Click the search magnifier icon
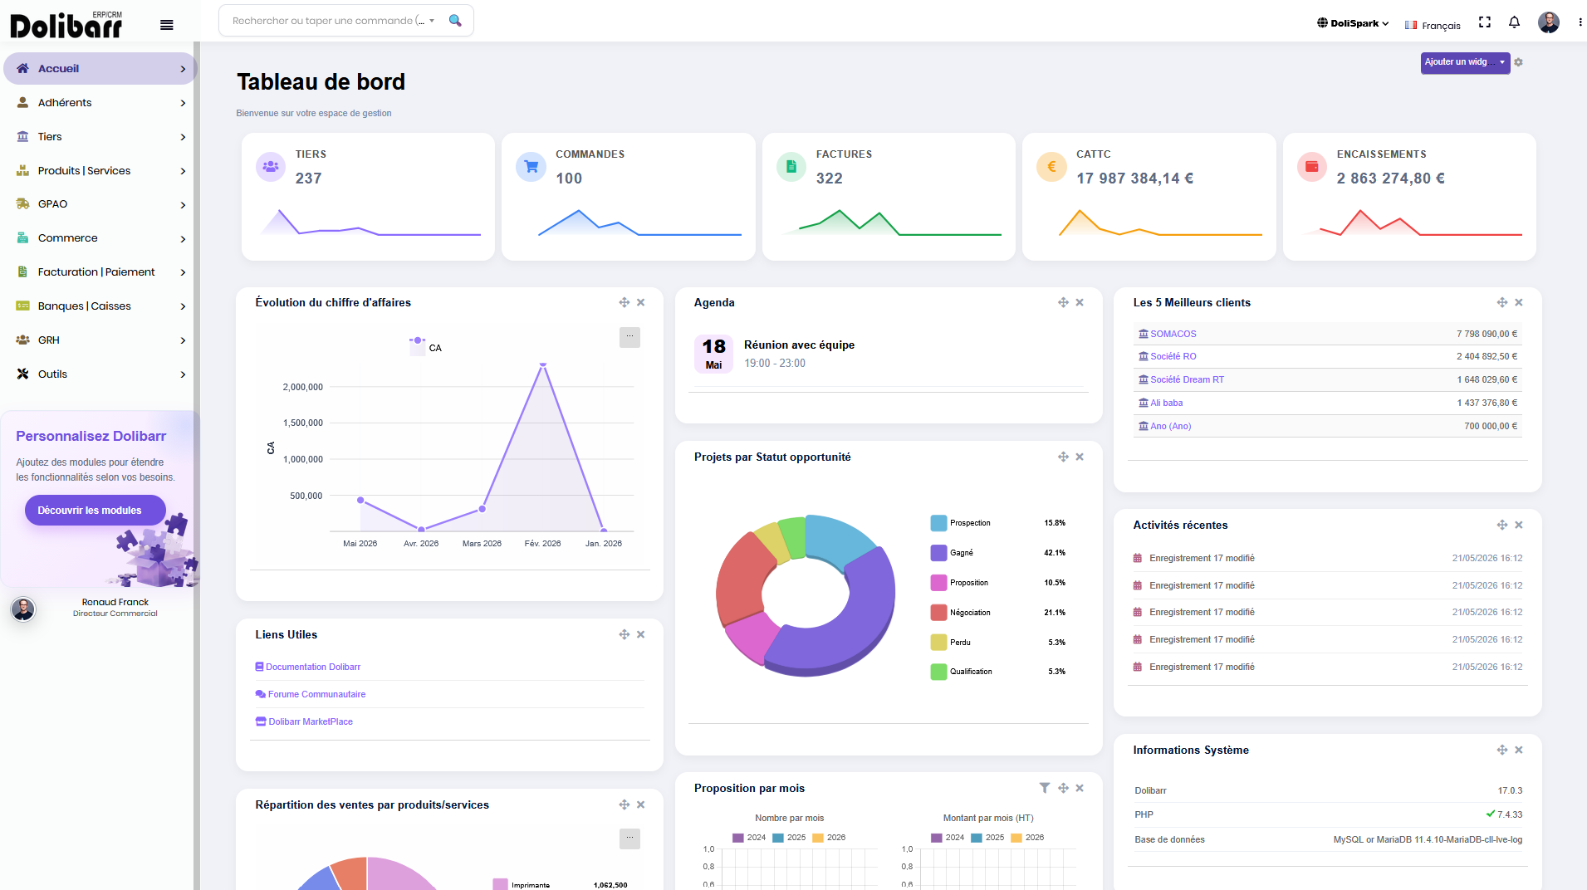Screen dimensions: 1587x890 tap(455, 21)
